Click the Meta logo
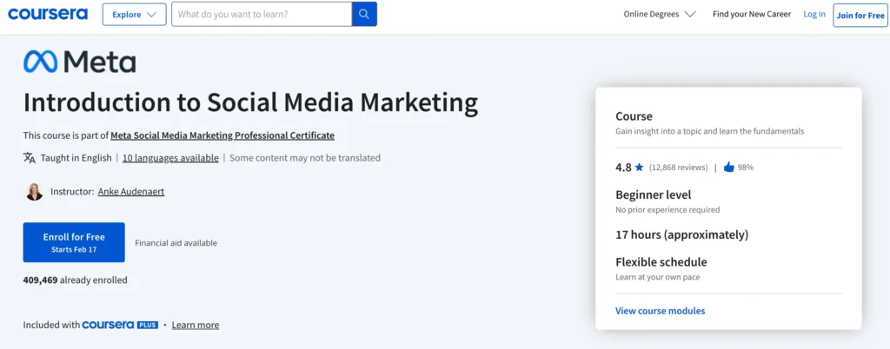The height and width of the screenshot is (349, 890). point(79,62)
